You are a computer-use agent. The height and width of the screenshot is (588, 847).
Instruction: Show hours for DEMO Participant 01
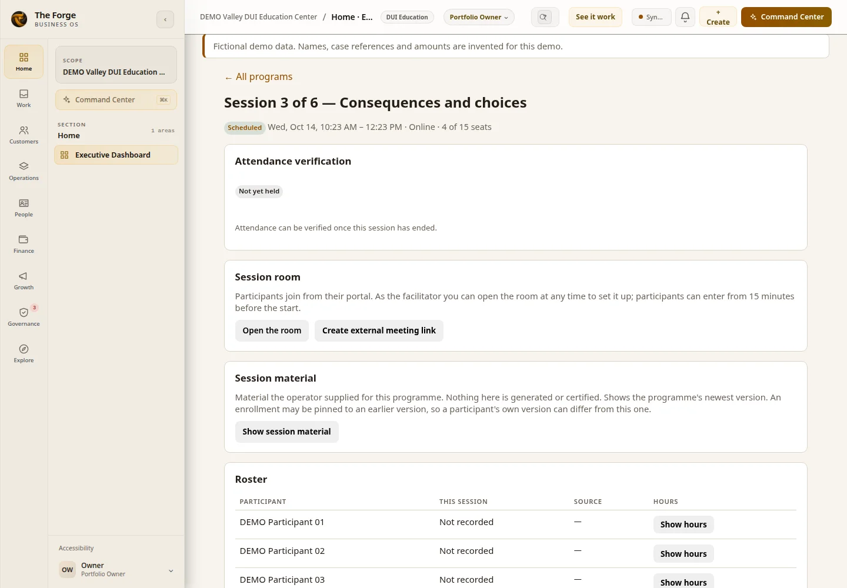tap(683, 524)
